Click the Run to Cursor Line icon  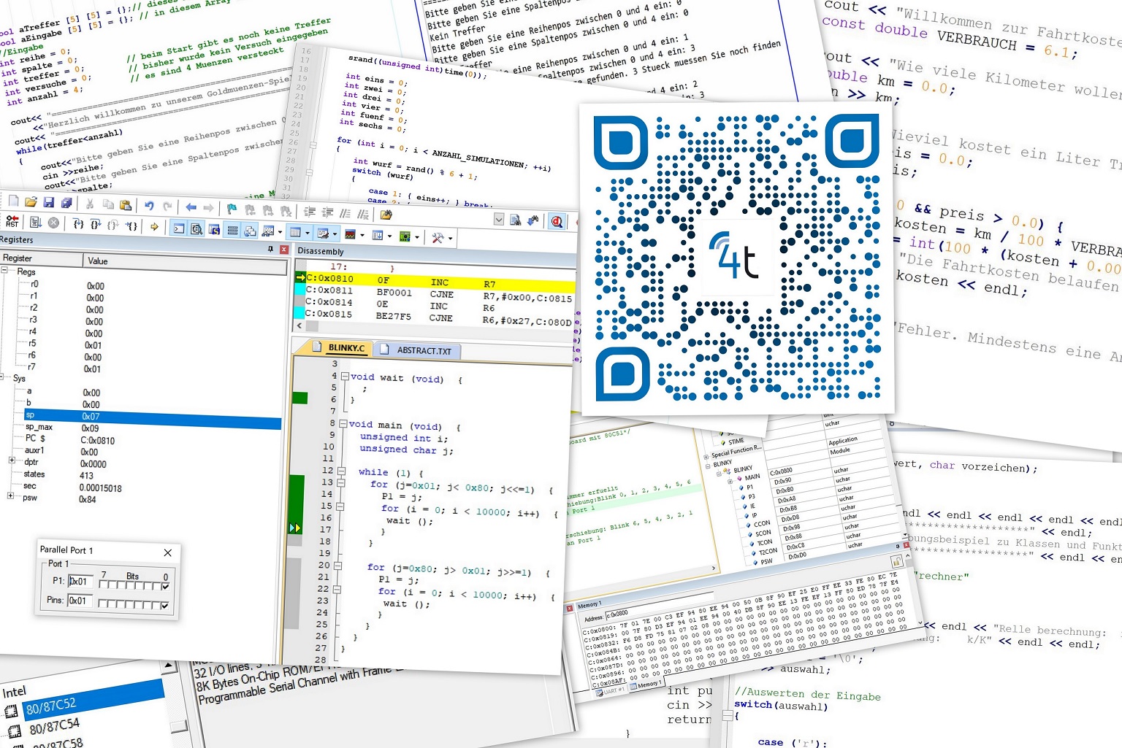[x=132, y=226]
